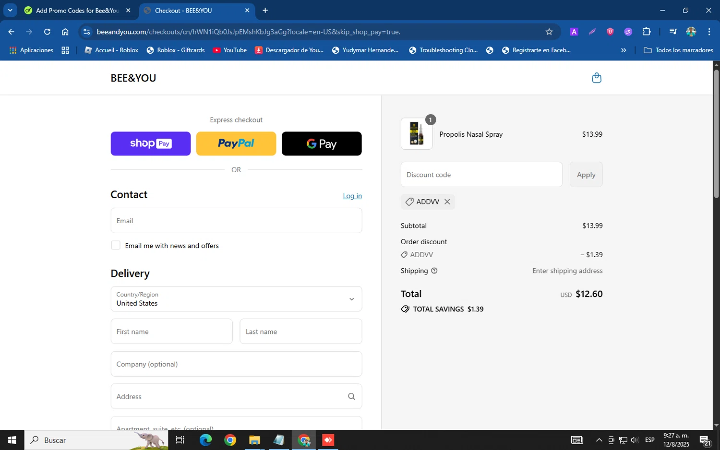720x450 pixels.
Task: Click the shipping help question mark icon
Action: [434, 271]
